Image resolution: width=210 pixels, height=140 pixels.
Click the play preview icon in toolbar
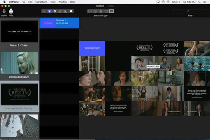coord(66,11)
